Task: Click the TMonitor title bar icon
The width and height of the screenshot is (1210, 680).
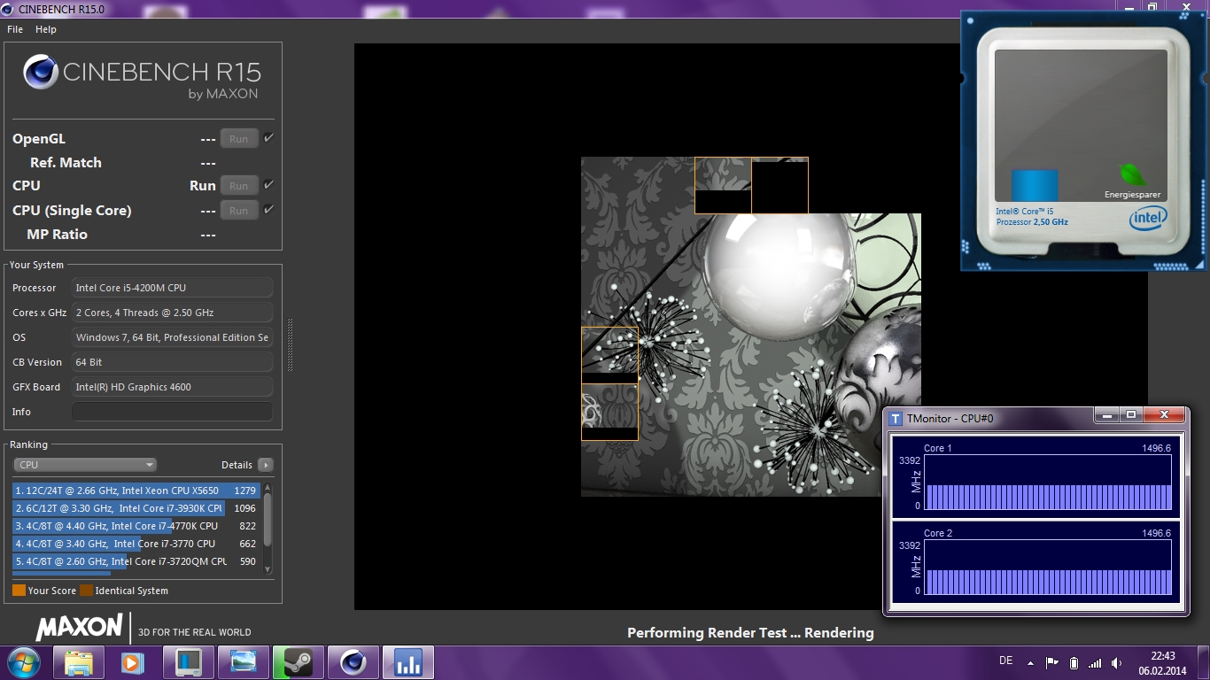Action: point(896,418)
